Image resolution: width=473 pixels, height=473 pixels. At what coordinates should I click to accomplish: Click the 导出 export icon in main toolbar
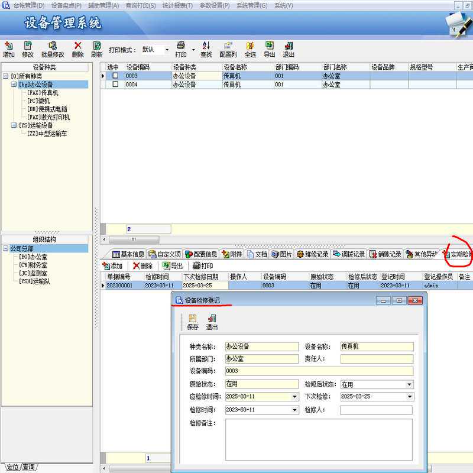click(x=270, y=50)
